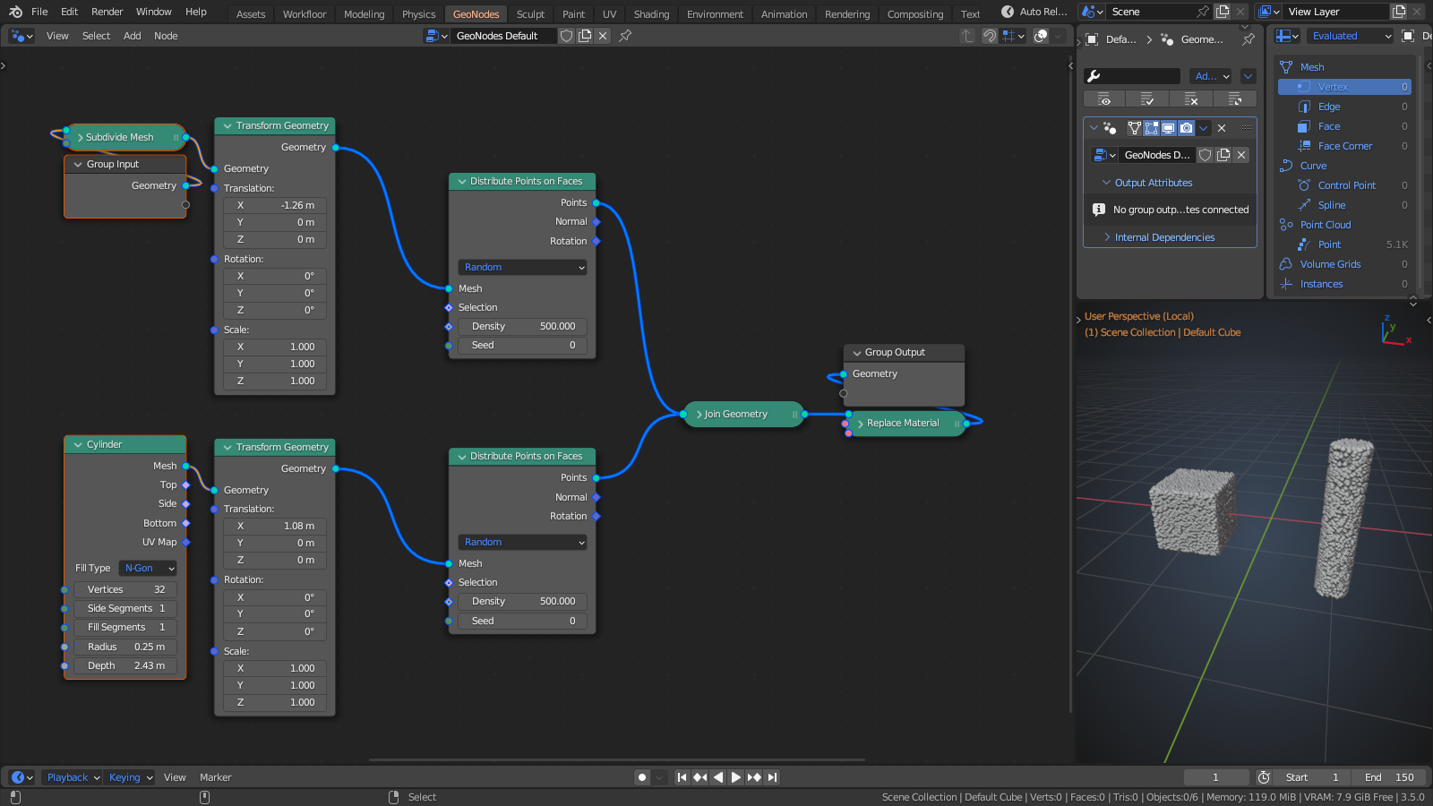The image size is (1433, 806).
Task: Toggle modifier viewport display monitor icon
Action: 1169,128
